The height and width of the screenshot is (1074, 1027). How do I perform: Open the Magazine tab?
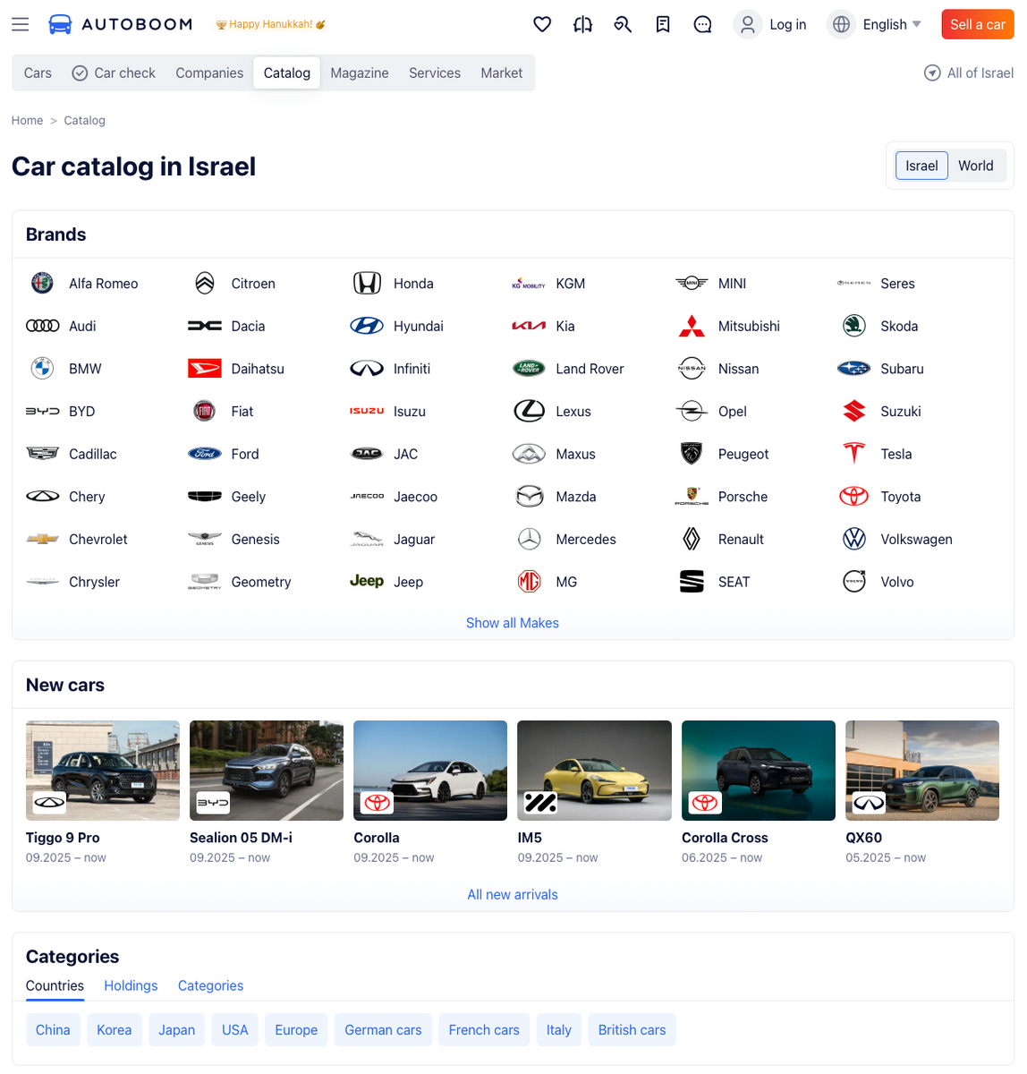point(360,72)
